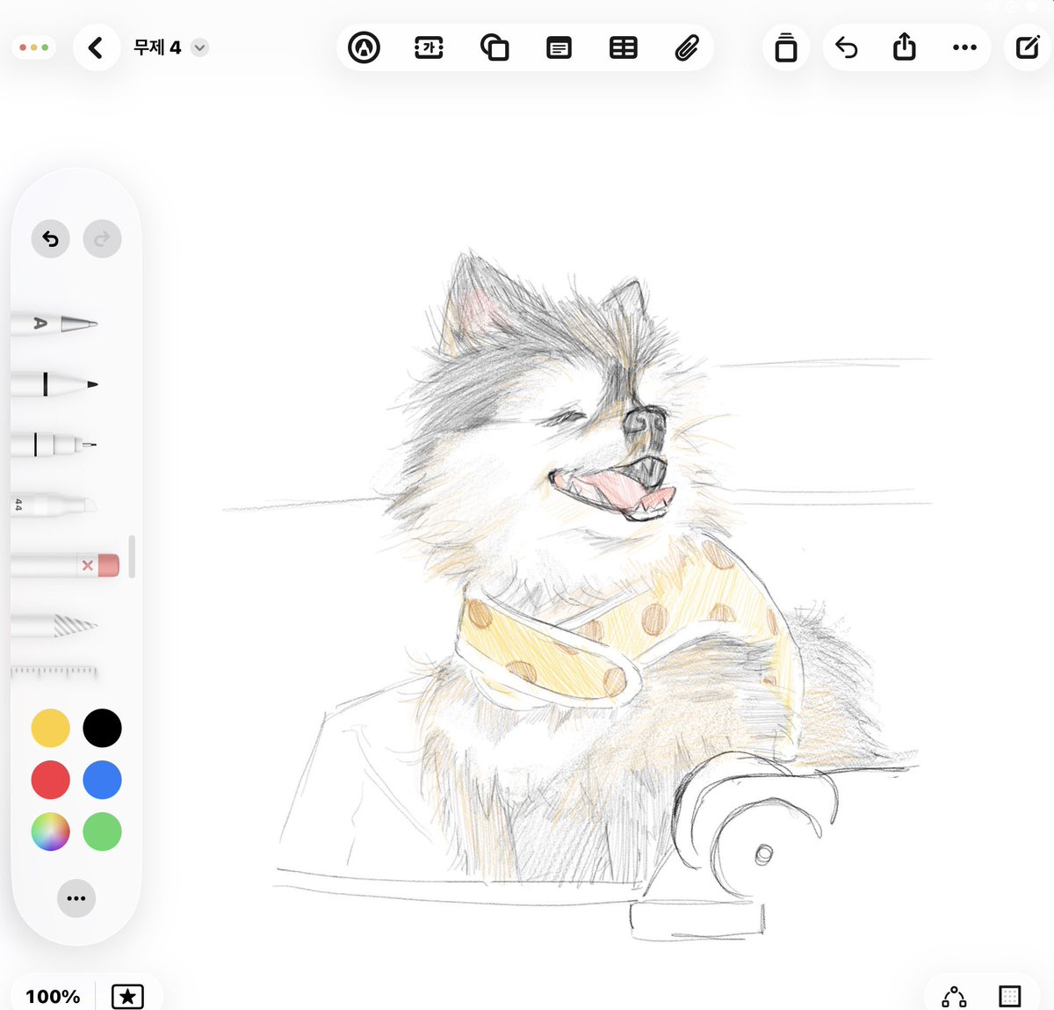The image size is (1054, 1010).
Task: Choose the green color swatch
Action: point(102,832)
